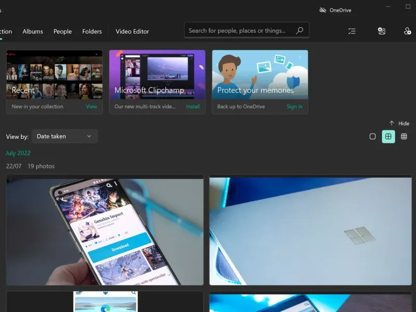Switch to single large photo view

pyautogui.click(x=372, y=136)
